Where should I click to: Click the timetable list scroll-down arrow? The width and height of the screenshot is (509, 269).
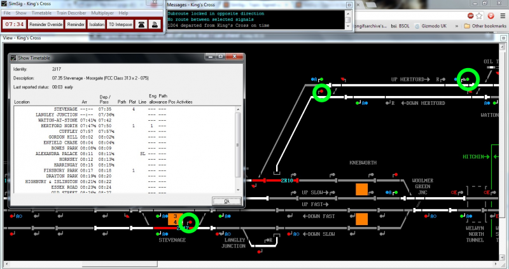[x=238, y=190]
